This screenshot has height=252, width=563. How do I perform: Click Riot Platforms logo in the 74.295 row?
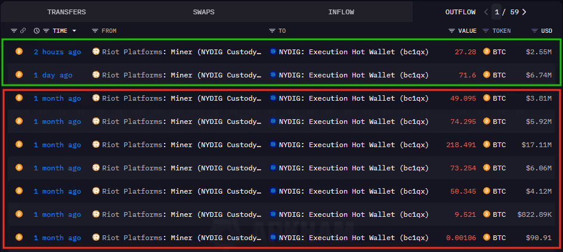pos(96,122)
